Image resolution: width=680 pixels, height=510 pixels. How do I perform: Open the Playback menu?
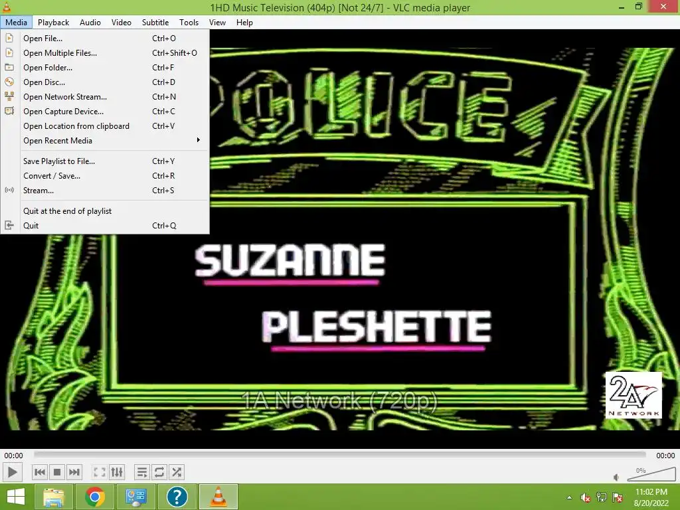[53, 22]
